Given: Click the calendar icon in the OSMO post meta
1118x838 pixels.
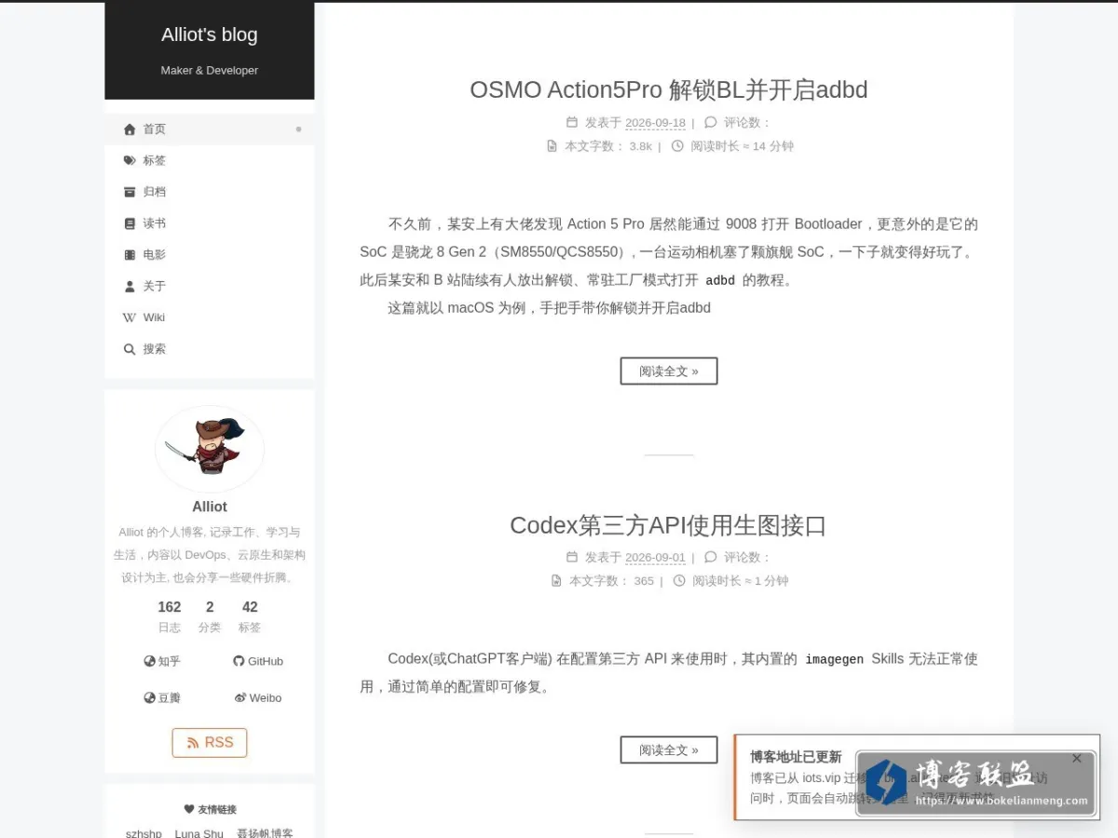Looking at the screenshot, I should pos(572,122).
